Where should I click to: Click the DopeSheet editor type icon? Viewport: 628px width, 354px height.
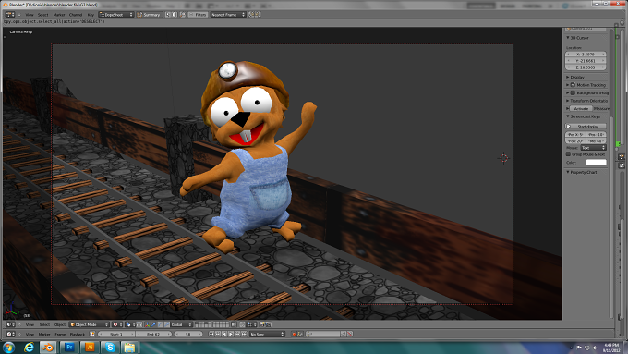(x=9, y=15)
